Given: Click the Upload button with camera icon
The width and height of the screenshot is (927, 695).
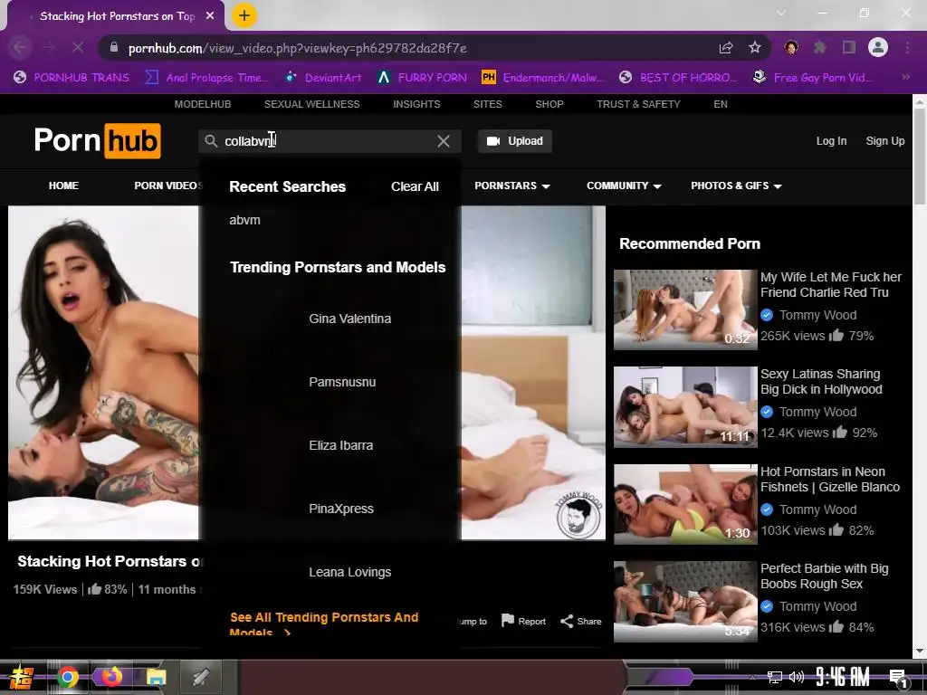Looking at the screenshot, I should 515,141.
